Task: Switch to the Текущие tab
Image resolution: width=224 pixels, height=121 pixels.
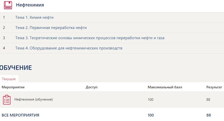Action: (x=9, y=79)
